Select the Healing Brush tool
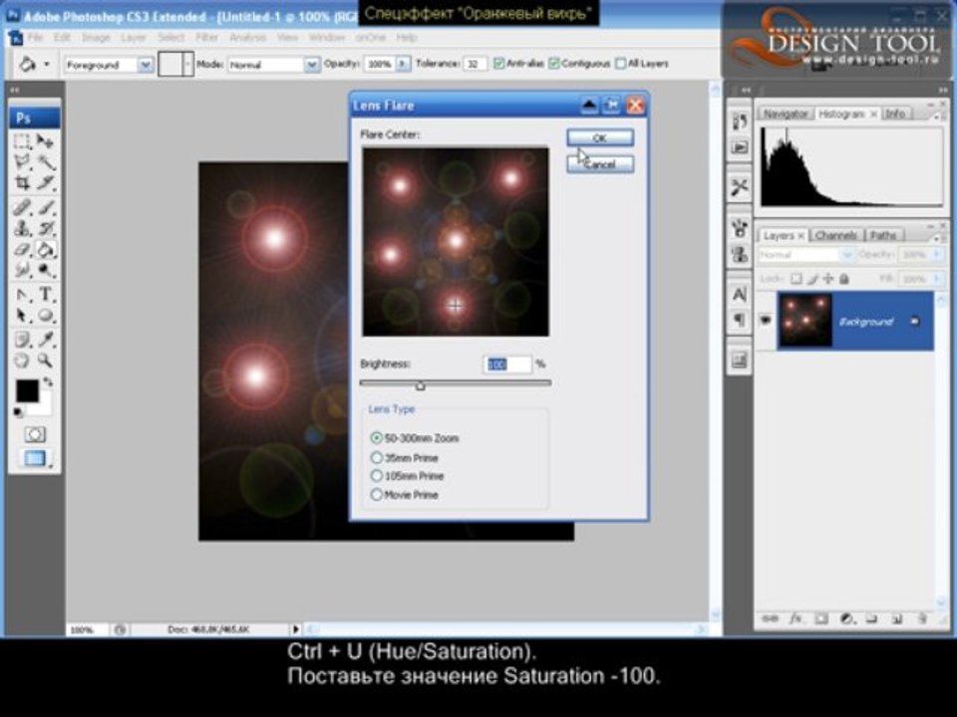Image resolution: width=957 pixels, height=717 pixels. (x=23, y=207)
